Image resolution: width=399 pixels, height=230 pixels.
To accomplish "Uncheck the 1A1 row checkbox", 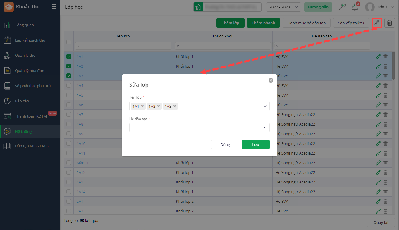I will point(69,57).
